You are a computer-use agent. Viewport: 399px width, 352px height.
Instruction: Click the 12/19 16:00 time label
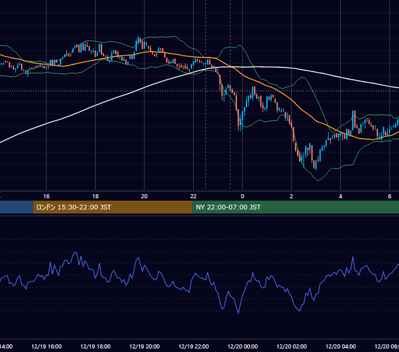coord(46,346)
